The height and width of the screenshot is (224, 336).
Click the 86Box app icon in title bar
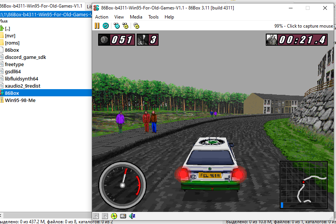click(96, 8)
